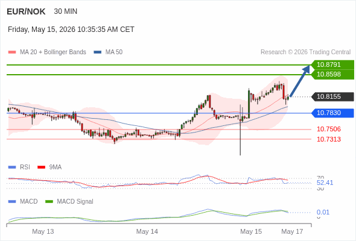Click the Trading Central research credit text
The height and width of the screenshot is (241, 356).
305,52
